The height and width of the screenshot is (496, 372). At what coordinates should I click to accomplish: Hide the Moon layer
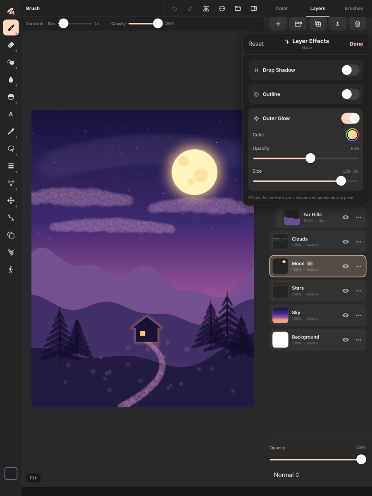click(x=346, y=266)
